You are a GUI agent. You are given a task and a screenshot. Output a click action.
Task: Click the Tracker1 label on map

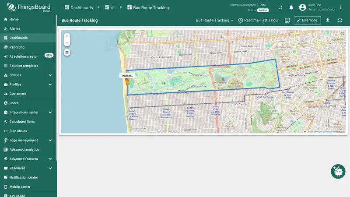pyautogui.click(x=127, y=76)
